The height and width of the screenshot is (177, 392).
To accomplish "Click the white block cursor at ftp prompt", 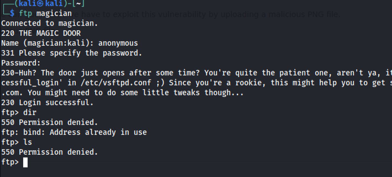I will pyautogui.click(x=25, y=162).
